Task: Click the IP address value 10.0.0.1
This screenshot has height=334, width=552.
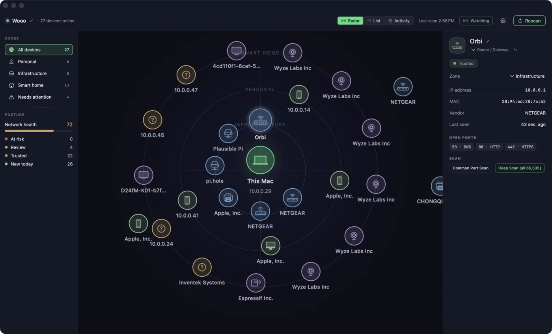Action: 535,90
